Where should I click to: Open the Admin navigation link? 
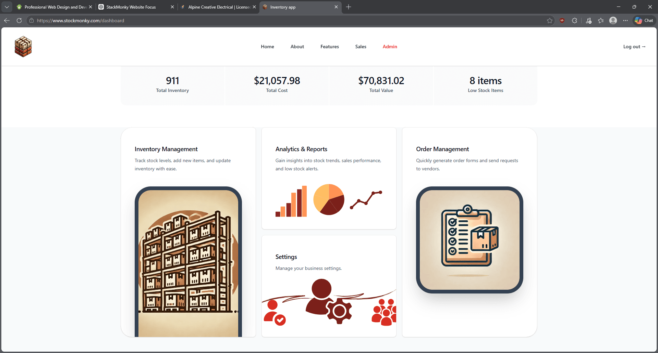(390, 47)
